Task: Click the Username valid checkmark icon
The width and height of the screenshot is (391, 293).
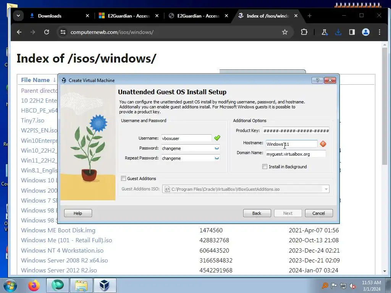Action: 217,138
